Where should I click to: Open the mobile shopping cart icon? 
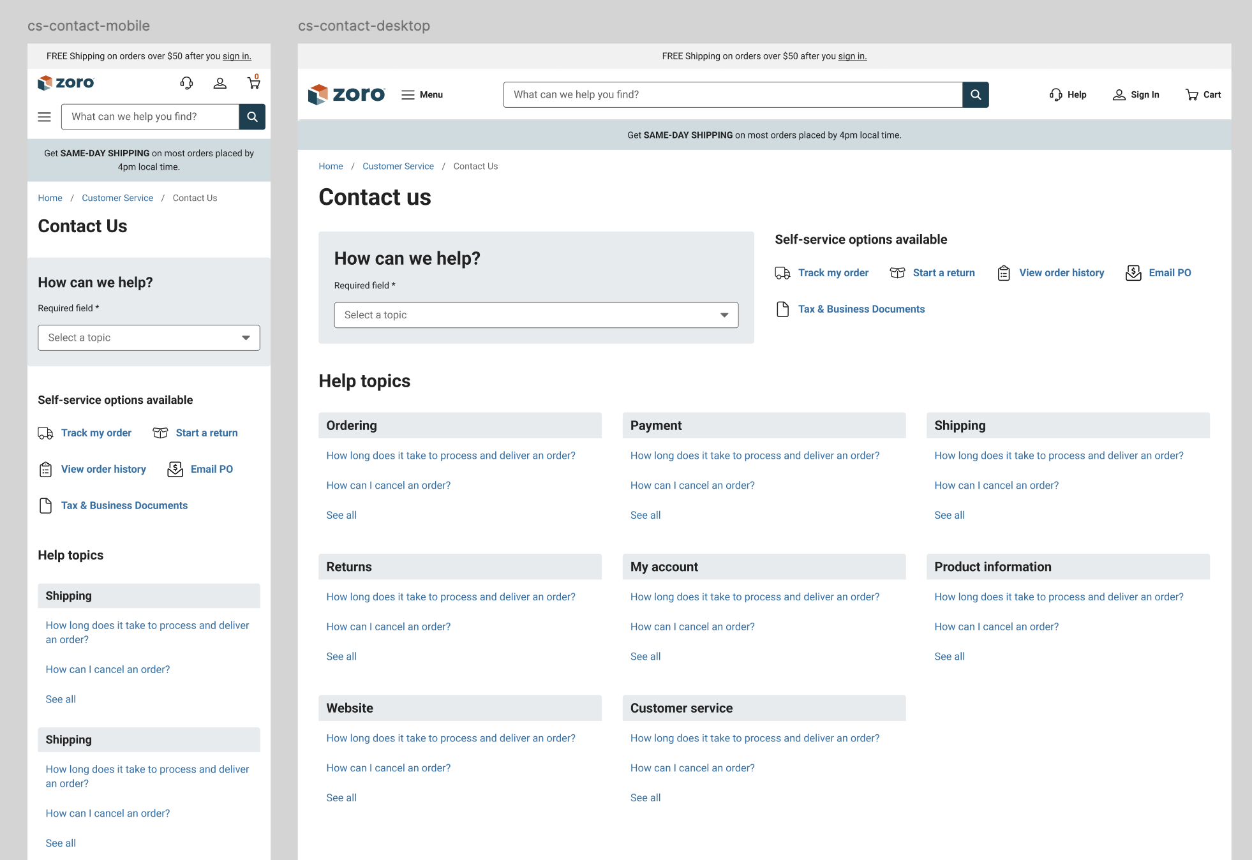tap(253, 83)
